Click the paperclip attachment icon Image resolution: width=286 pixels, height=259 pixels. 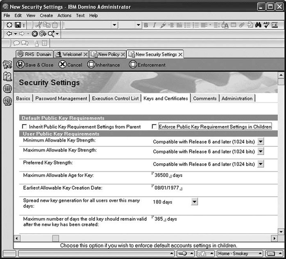click(x=242, y=25)
